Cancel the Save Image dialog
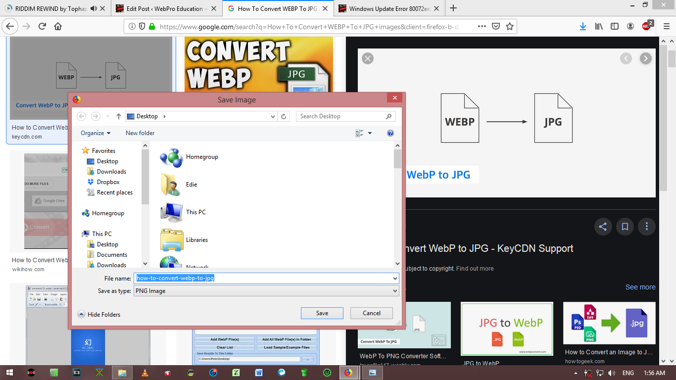This screenshot has width=676, height=380. [372, 313]
